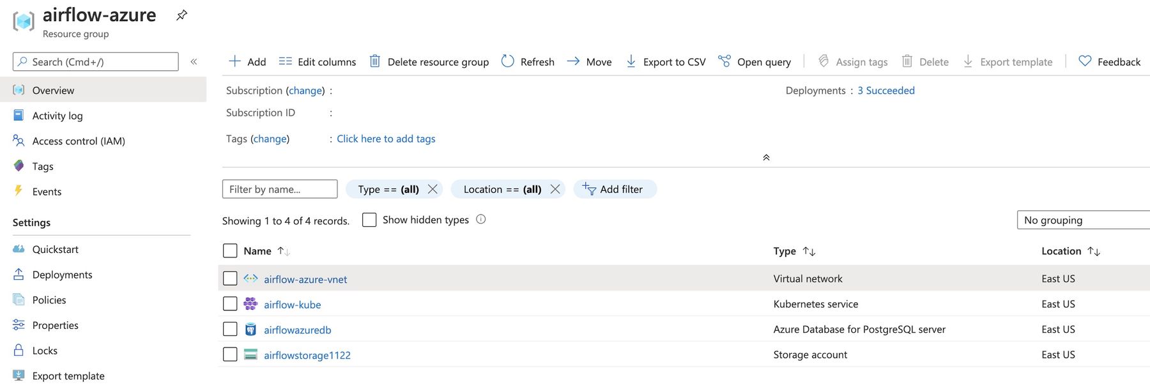The image size is (1150, 389).
Task: Enable the Show hidden types checkbox
Action: (x=369, y=220)
